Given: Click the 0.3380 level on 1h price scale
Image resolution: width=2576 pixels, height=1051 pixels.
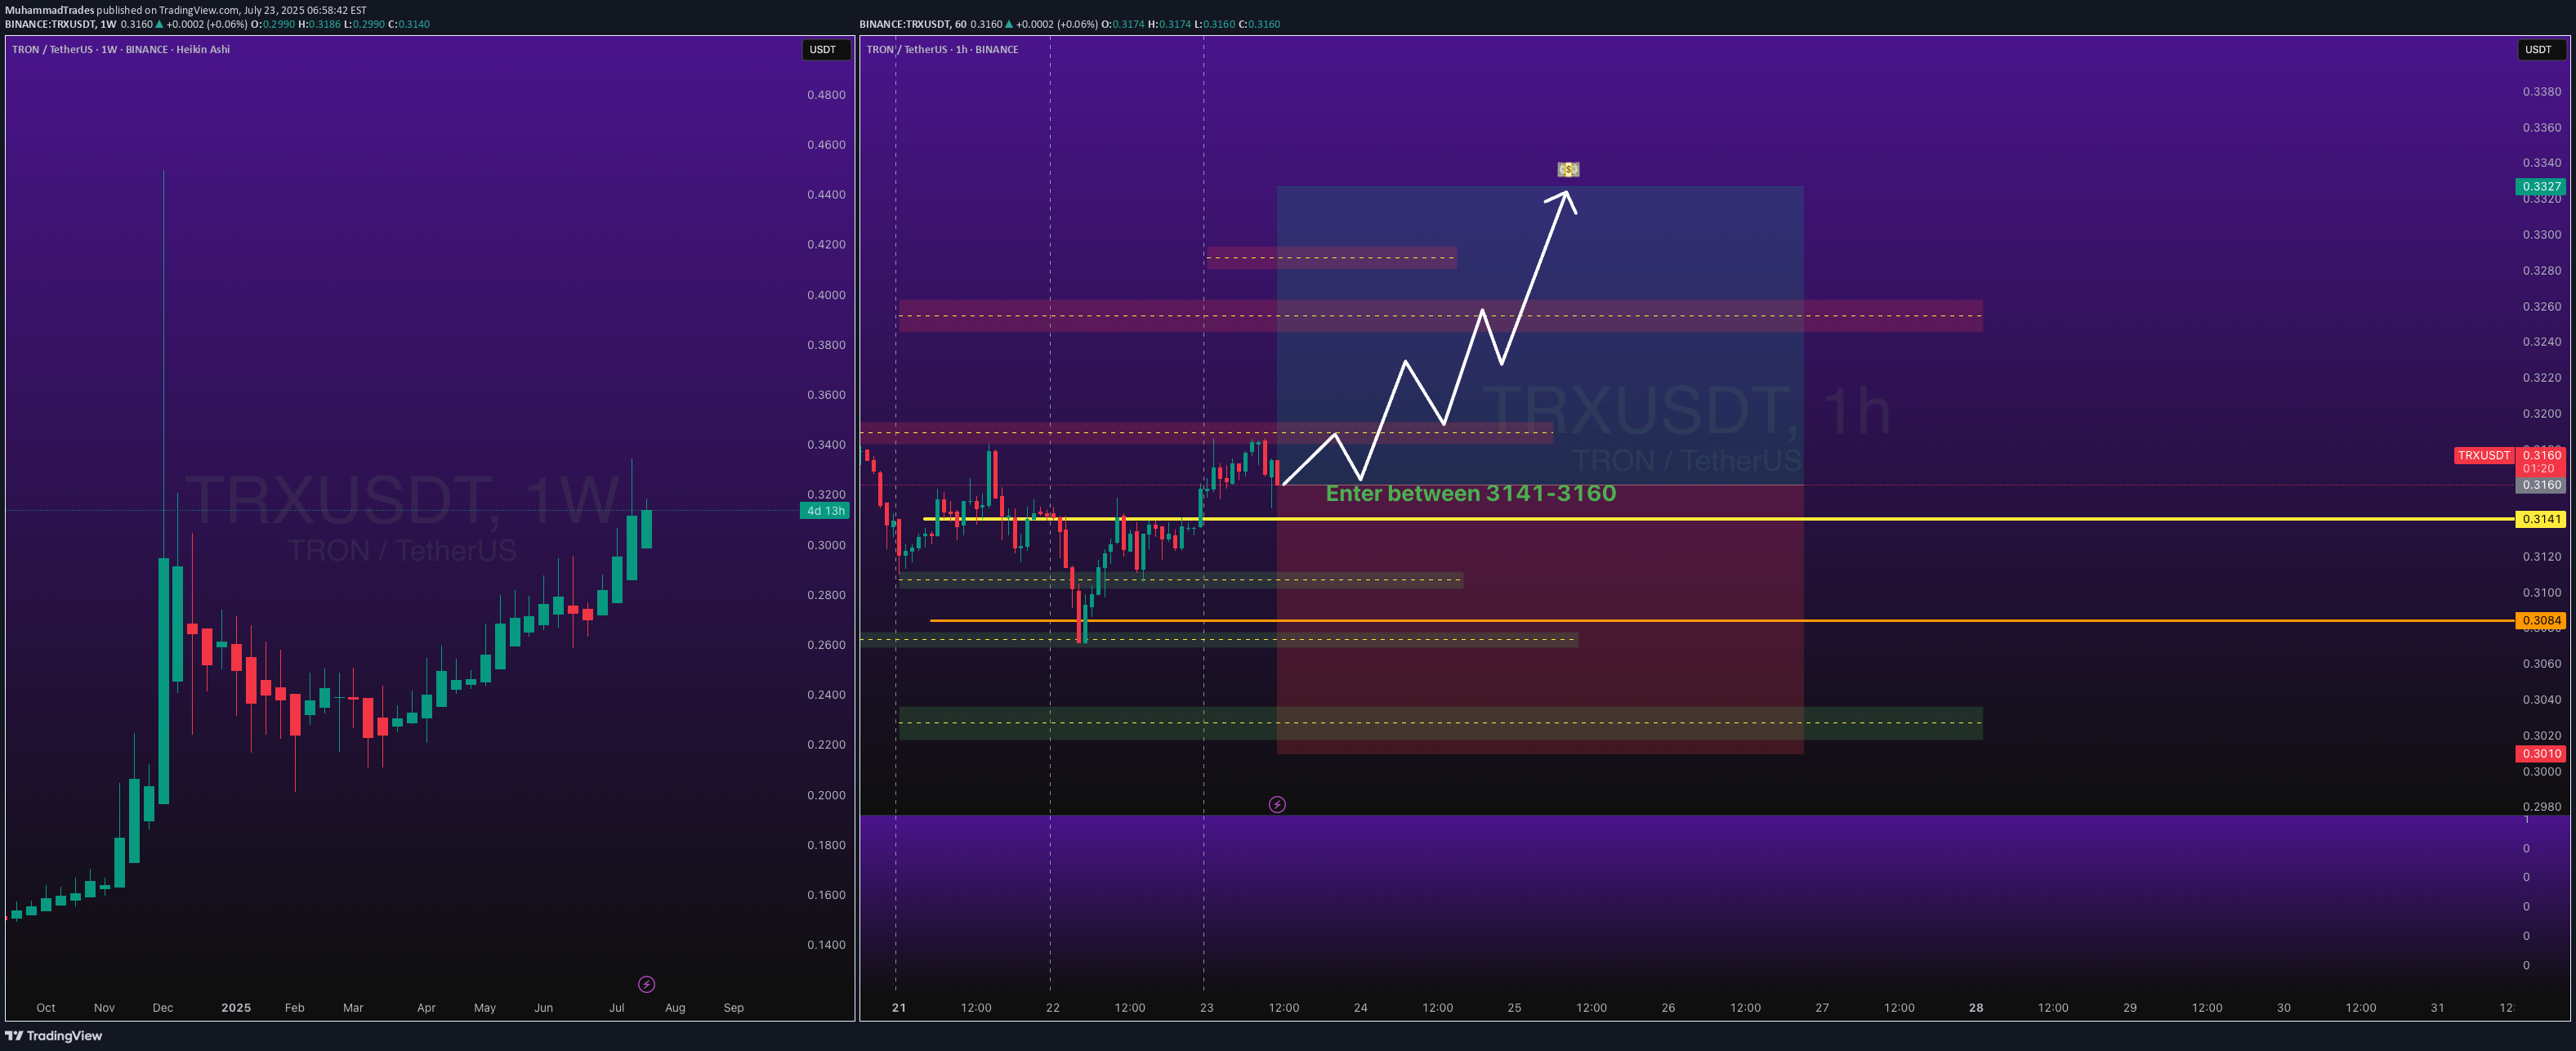Looking at the screenshot, I should tap(2542, 92).
